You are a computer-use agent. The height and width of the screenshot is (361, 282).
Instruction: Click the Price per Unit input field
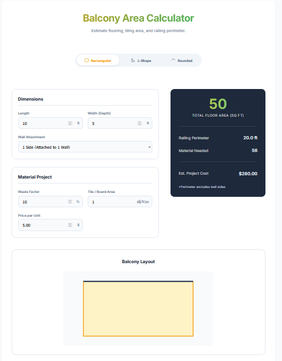coord(50,225)
